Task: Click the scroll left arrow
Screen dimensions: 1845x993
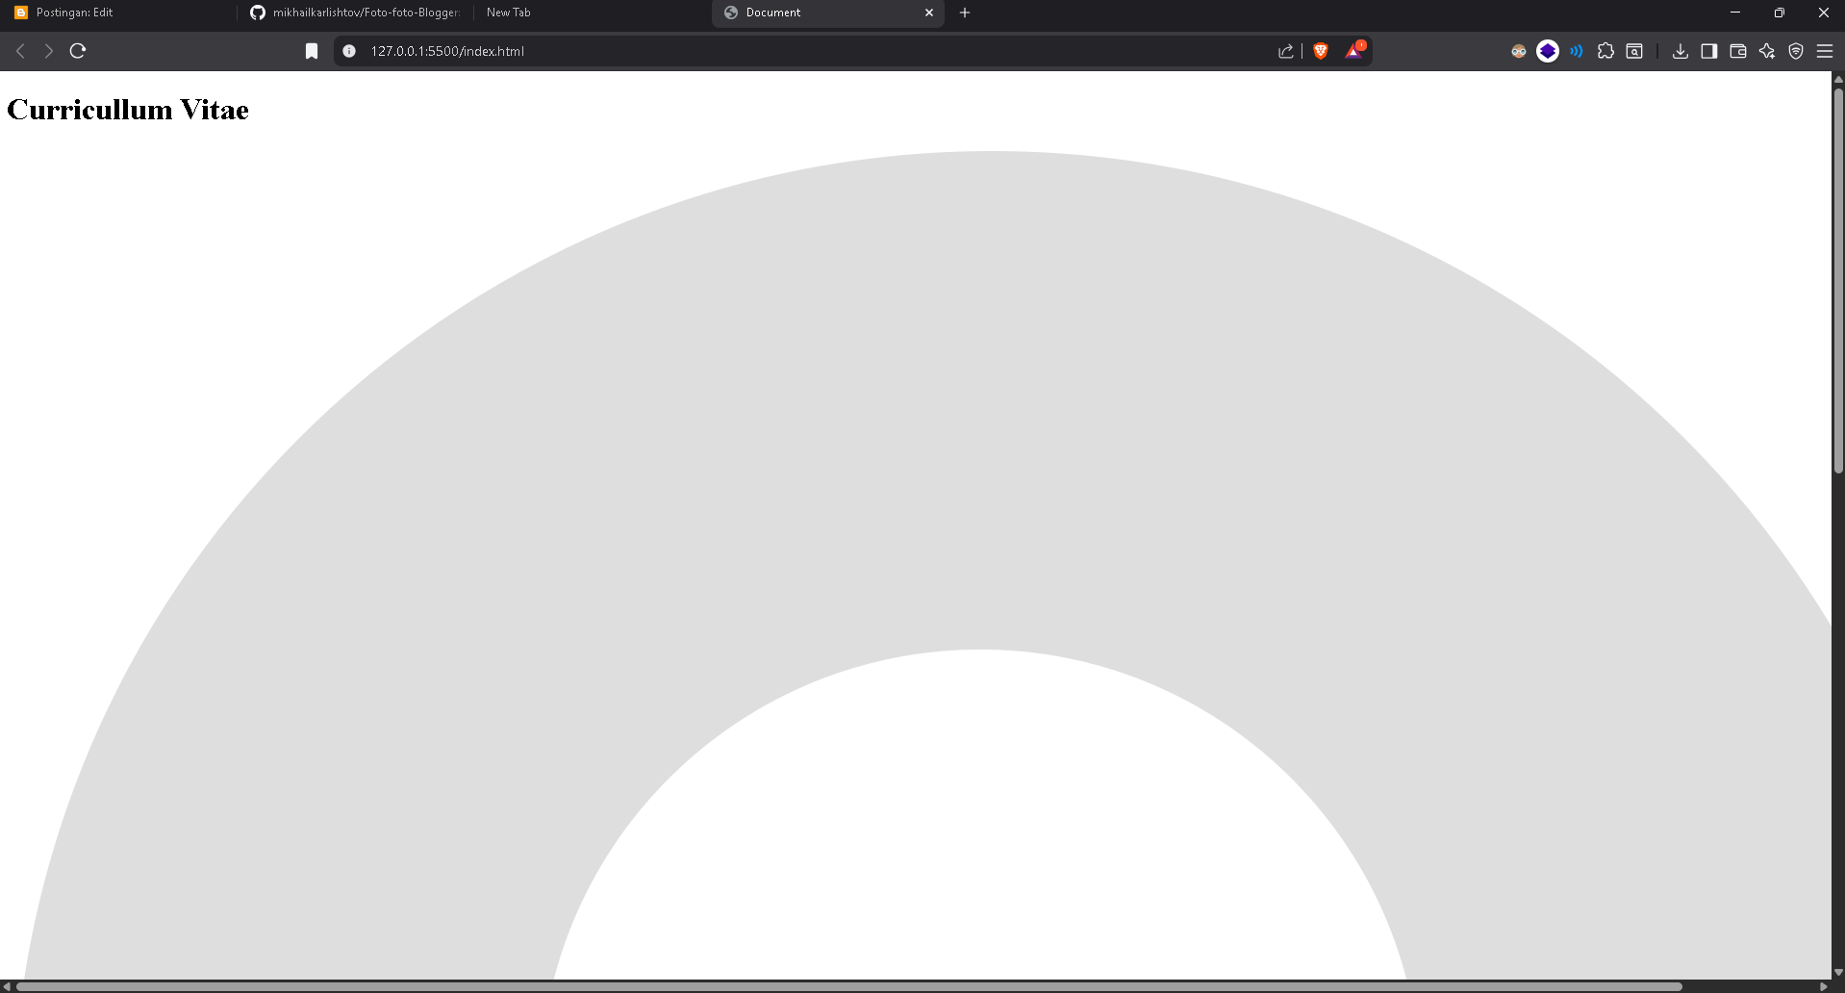Action: coord(7,986)
